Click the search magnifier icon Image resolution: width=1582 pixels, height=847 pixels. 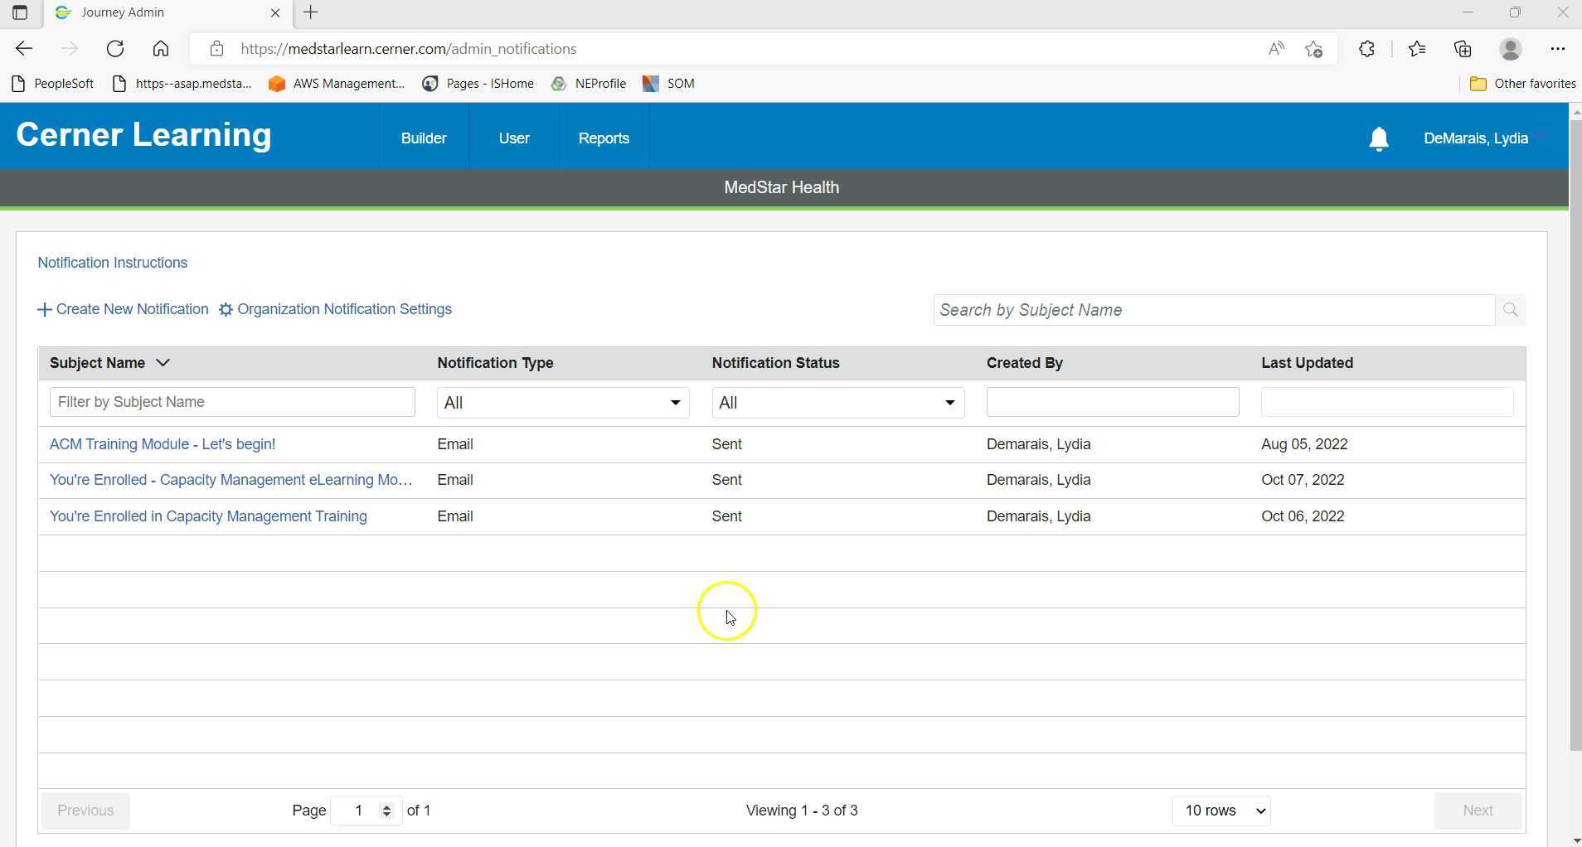click(1510, 310)
